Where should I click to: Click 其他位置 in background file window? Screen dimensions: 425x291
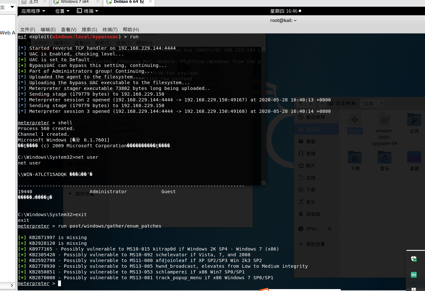85,194
